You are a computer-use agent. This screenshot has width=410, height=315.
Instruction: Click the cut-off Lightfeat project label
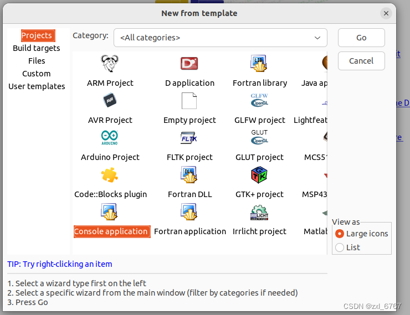pyautogui.click(x=310, y=120)
